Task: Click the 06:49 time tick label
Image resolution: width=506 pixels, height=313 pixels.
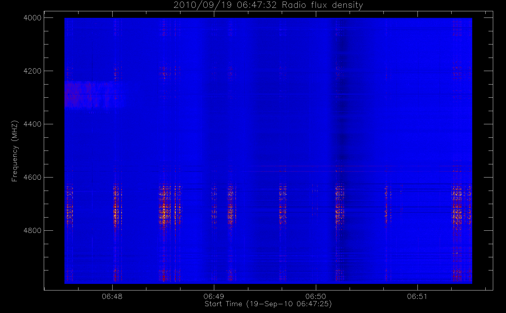Action: [x=214, y=296]
